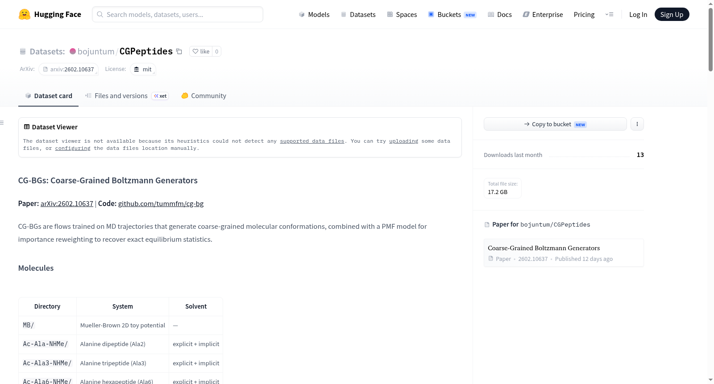Open the Buckets page

[452, 14]
